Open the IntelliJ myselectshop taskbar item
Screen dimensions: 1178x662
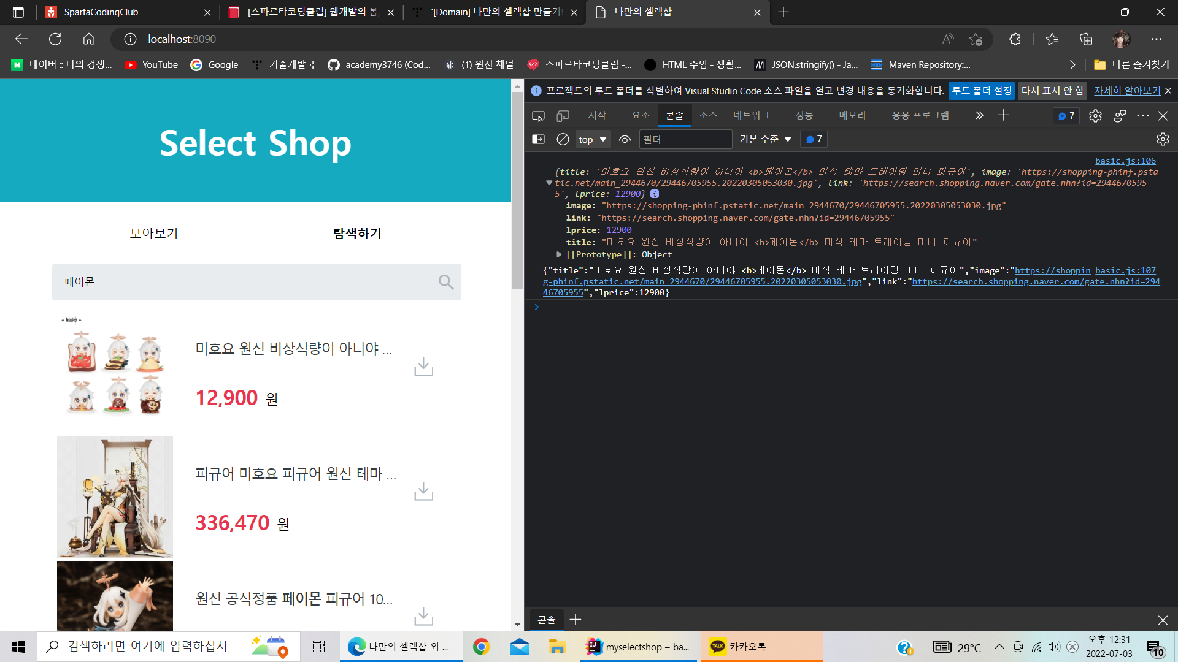638,647
